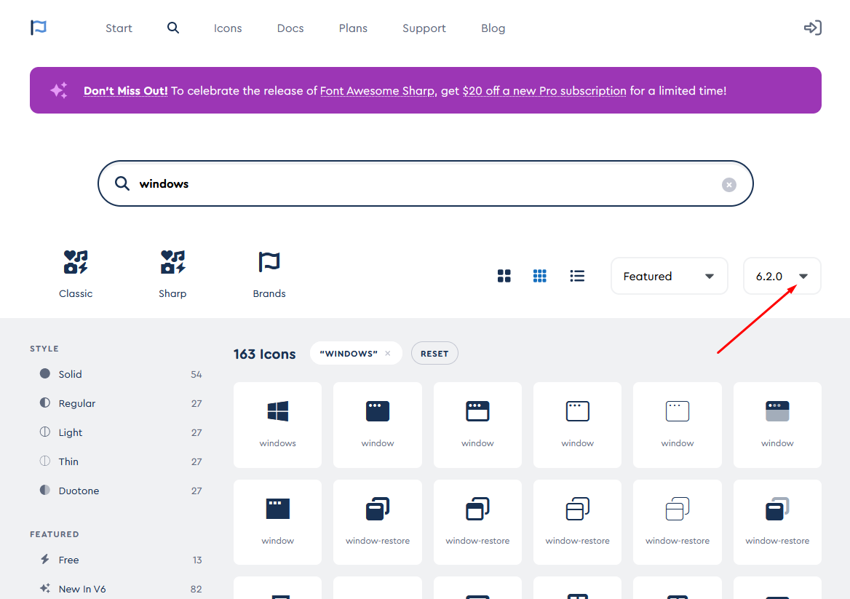Click the sign-in arrow icon
Screen dimensions: 850x599
click(x=813, y=28)
